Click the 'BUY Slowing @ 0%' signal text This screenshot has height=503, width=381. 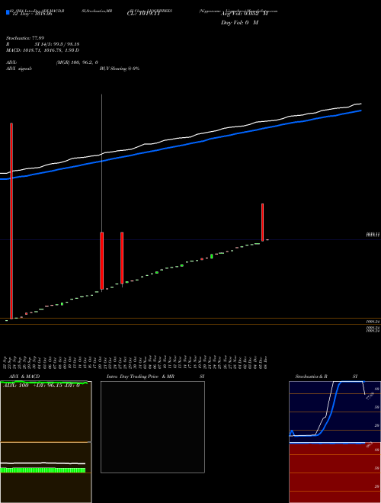point(120,69)
